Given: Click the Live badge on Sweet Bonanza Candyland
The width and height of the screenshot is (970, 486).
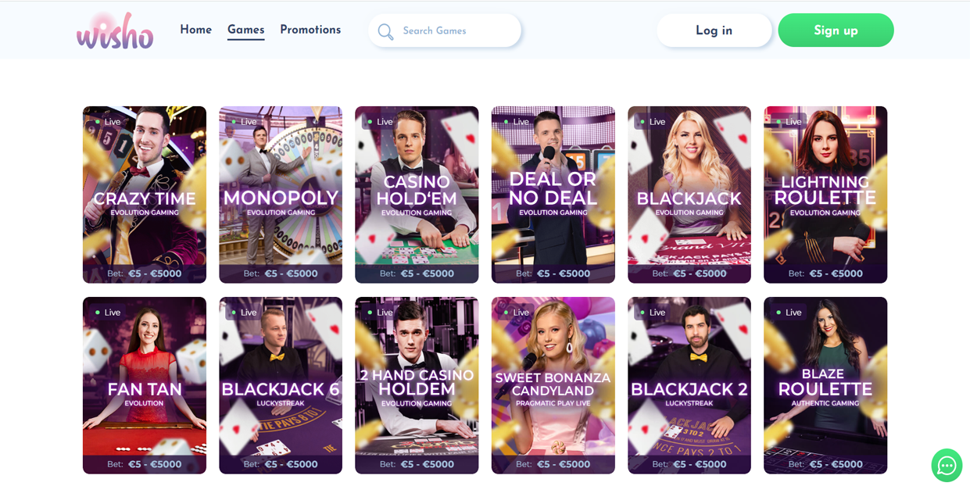Looking at the screenshot, I should pos(516,313).
